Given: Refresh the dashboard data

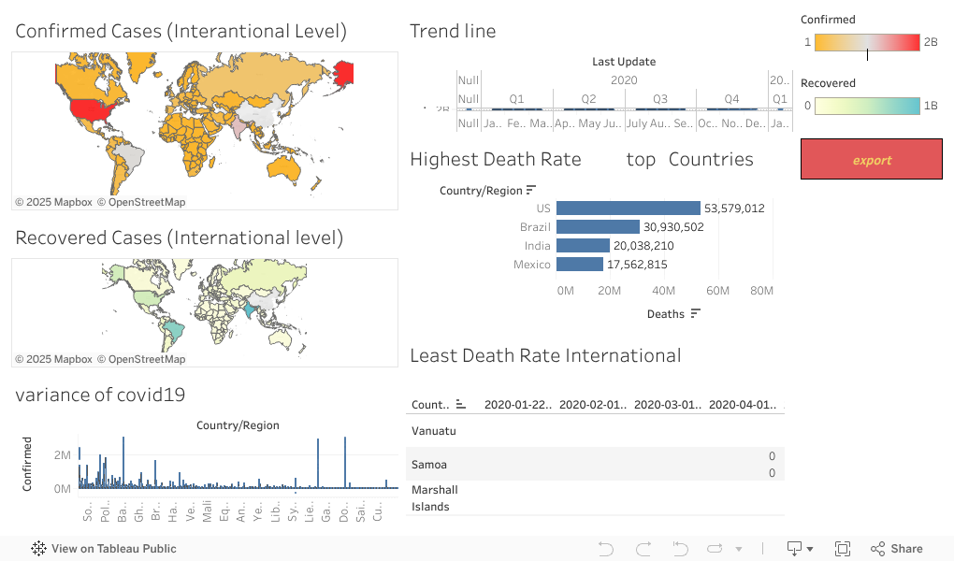Looking at the screenshot, I should [x=715, y=549].
